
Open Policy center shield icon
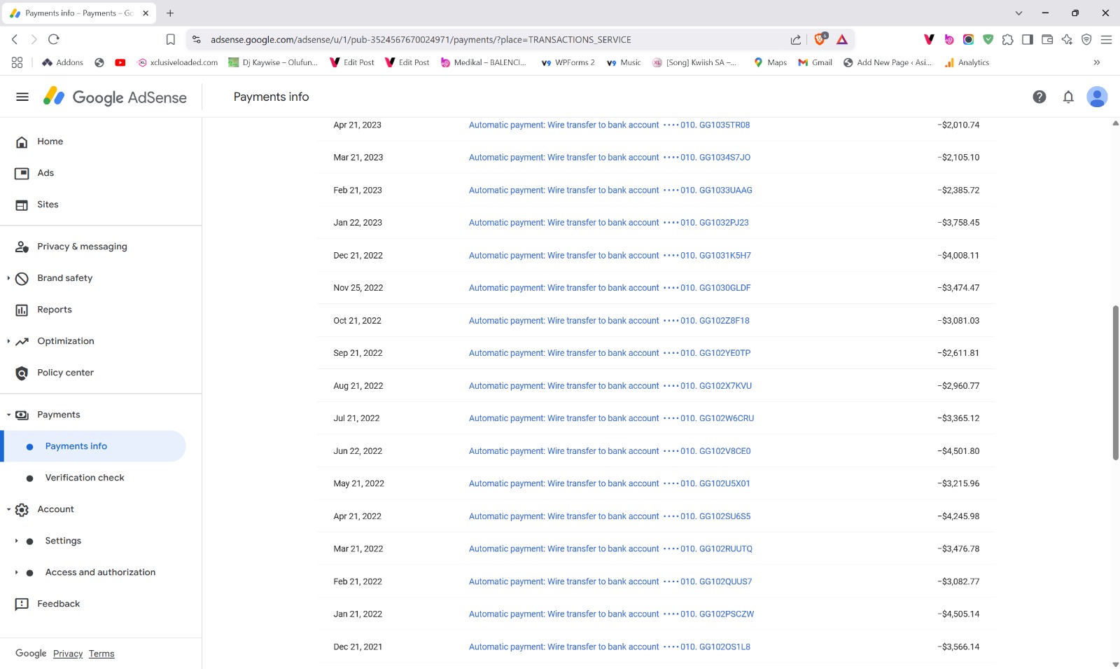[22, 373]
